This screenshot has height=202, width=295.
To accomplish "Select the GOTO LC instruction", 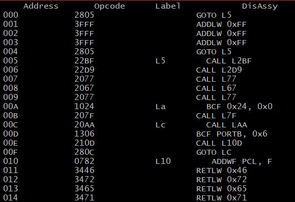I will [214, 152].
